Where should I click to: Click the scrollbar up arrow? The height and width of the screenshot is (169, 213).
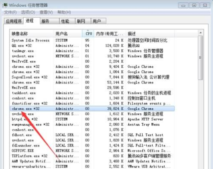[200, 33]
